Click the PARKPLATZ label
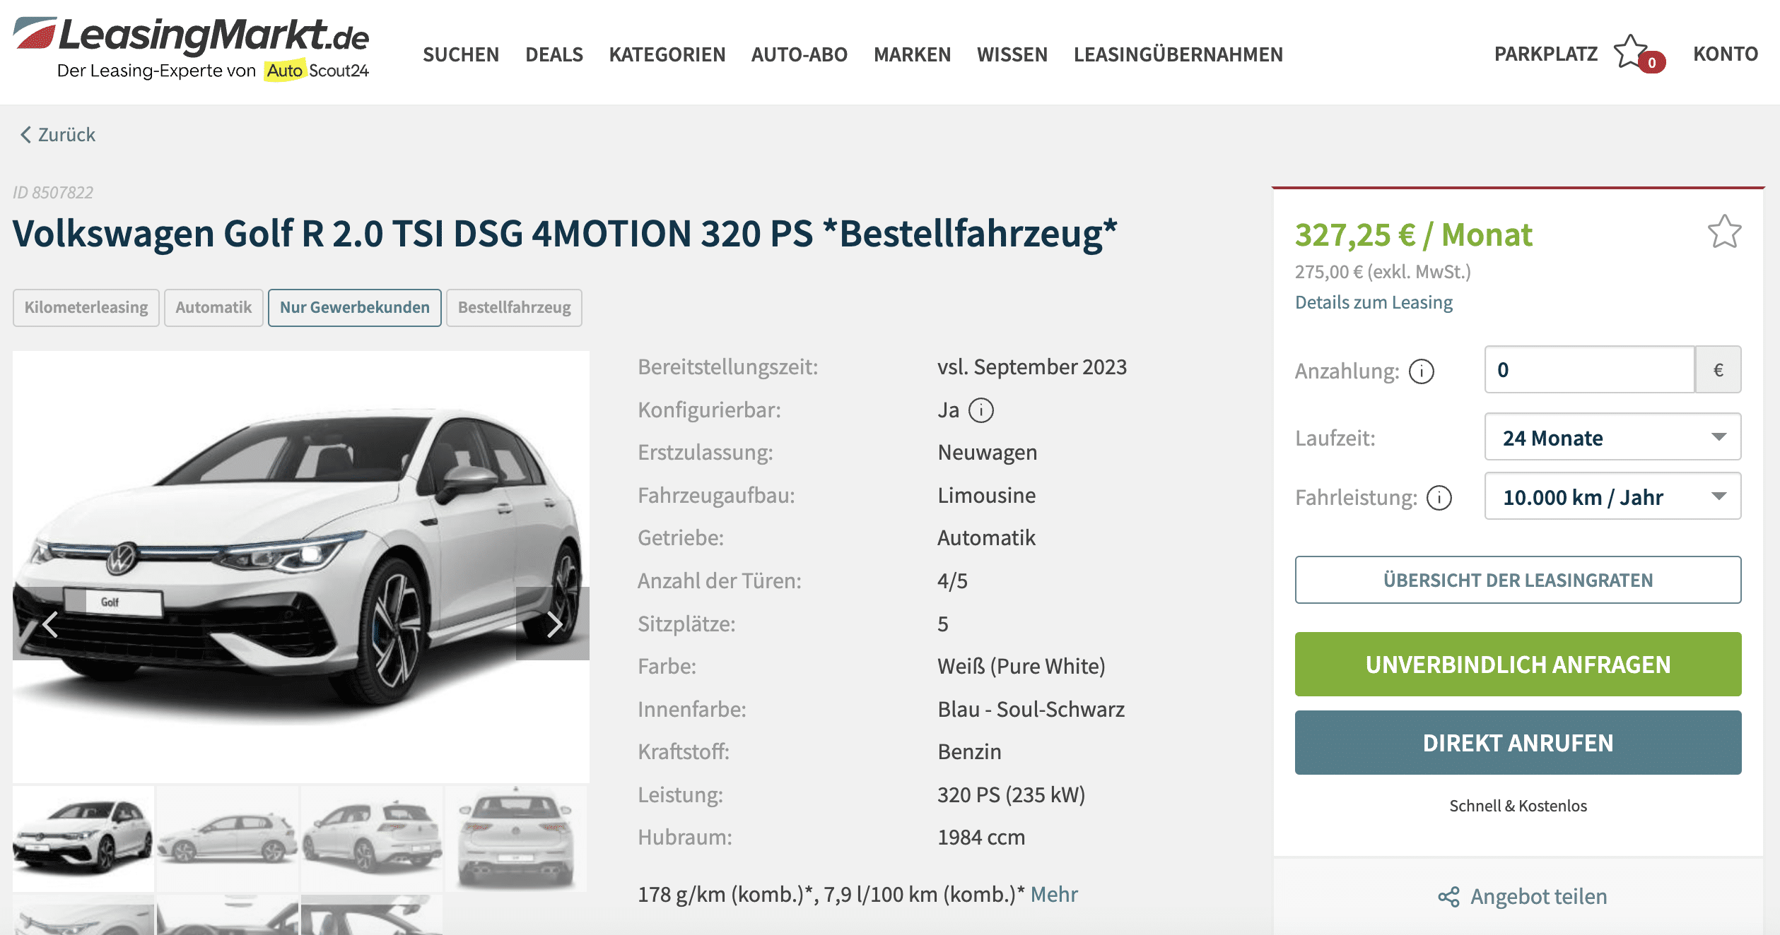Screen dimensions: 1780x935 1546,54
